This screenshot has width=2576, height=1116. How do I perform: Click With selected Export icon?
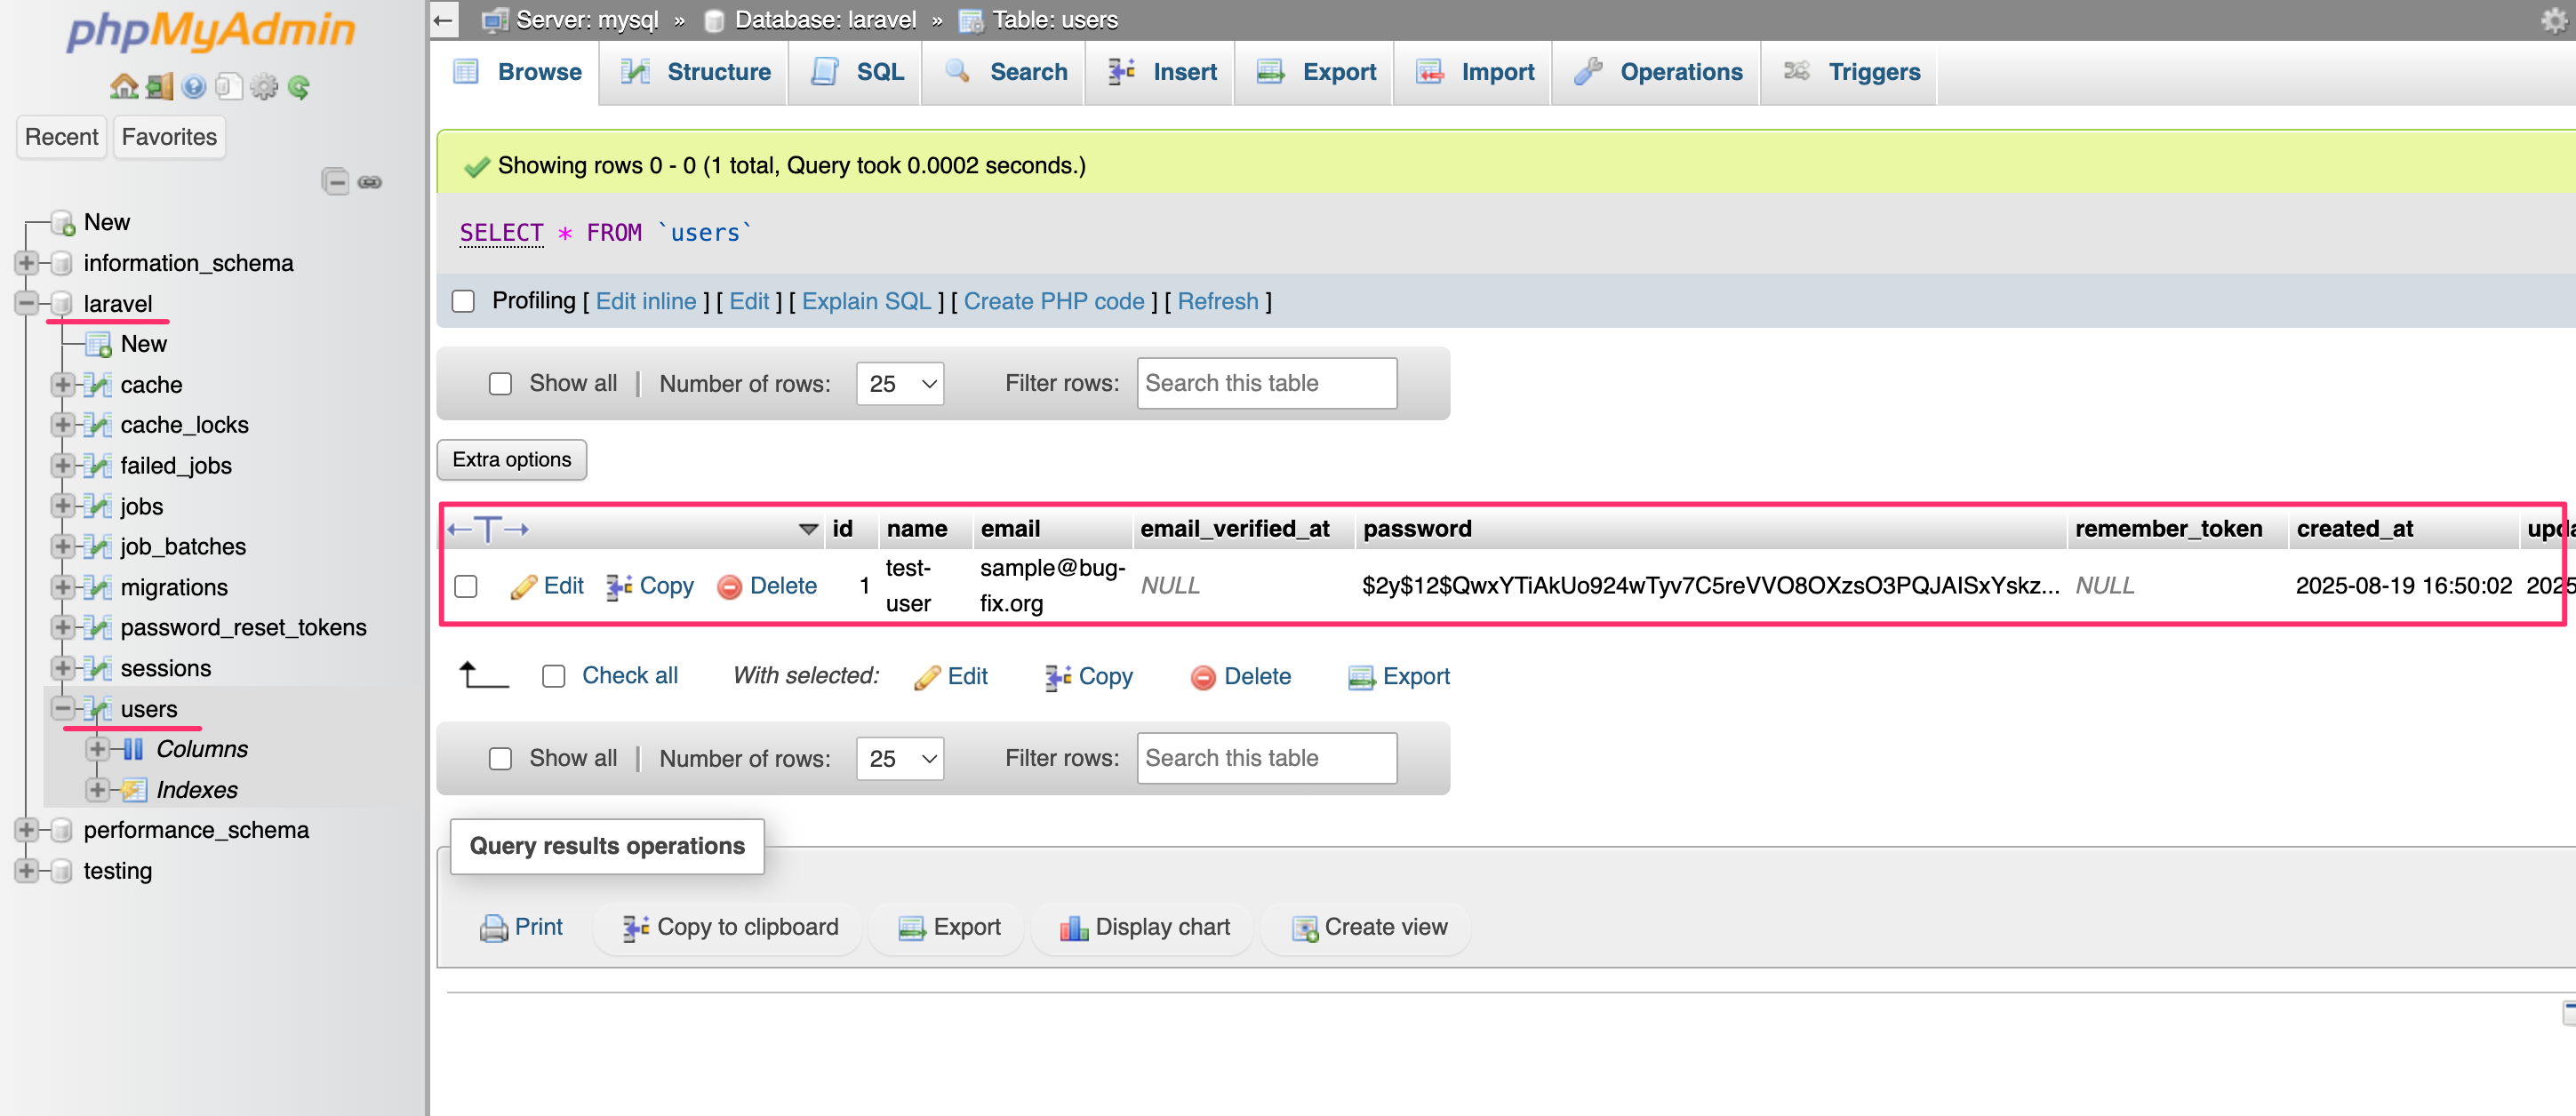pyautogui.click(x=1361, y=677)
